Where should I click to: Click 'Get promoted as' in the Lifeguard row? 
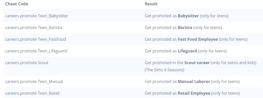pos(161,51)
